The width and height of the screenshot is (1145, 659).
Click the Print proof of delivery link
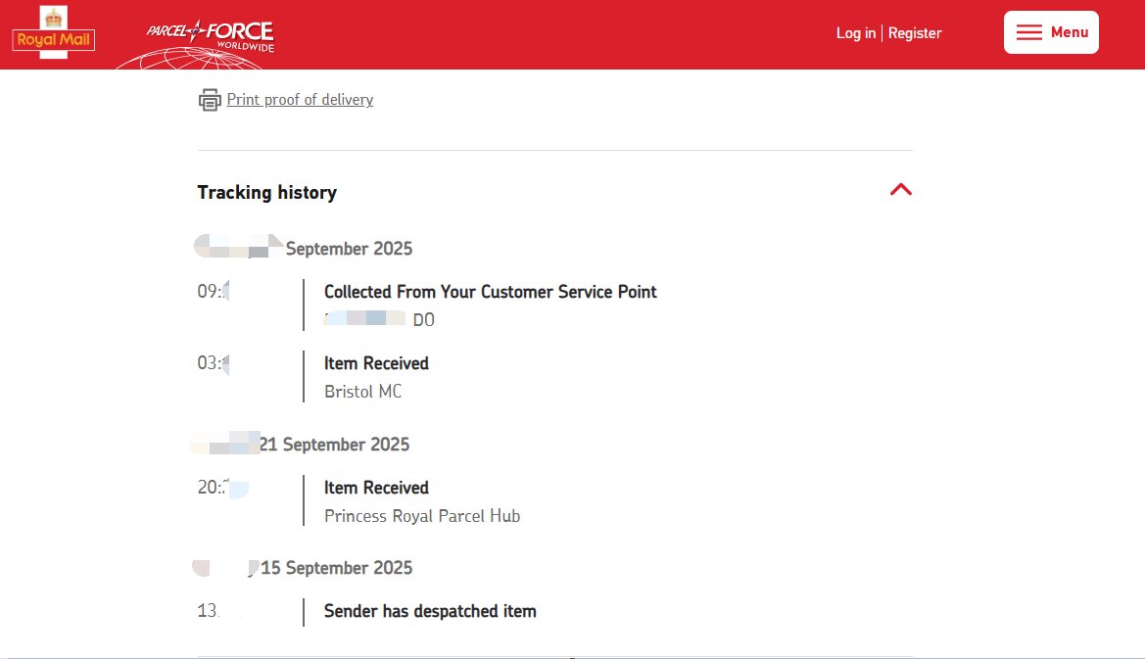pos(300,100)
